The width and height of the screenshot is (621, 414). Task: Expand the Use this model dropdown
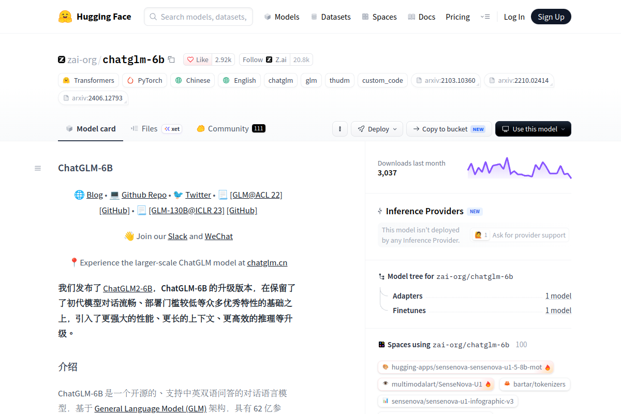point(533,129)
